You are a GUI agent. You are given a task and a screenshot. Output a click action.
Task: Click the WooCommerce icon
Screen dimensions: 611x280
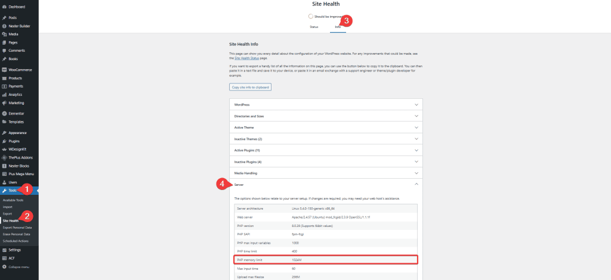4,70
